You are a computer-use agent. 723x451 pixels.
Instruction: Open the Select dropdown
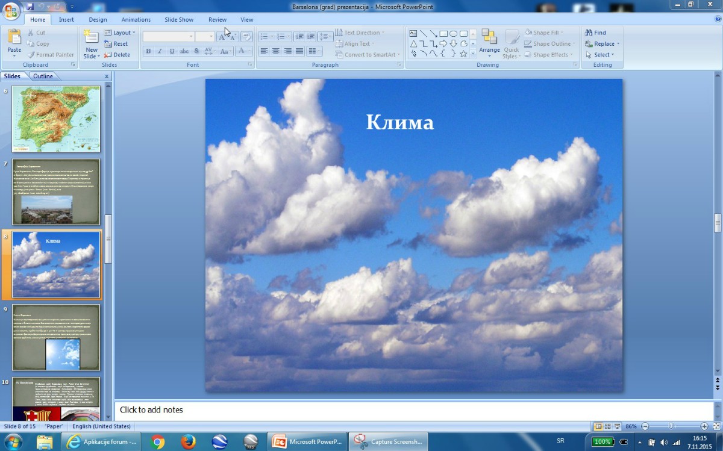(x=600, y=54)
